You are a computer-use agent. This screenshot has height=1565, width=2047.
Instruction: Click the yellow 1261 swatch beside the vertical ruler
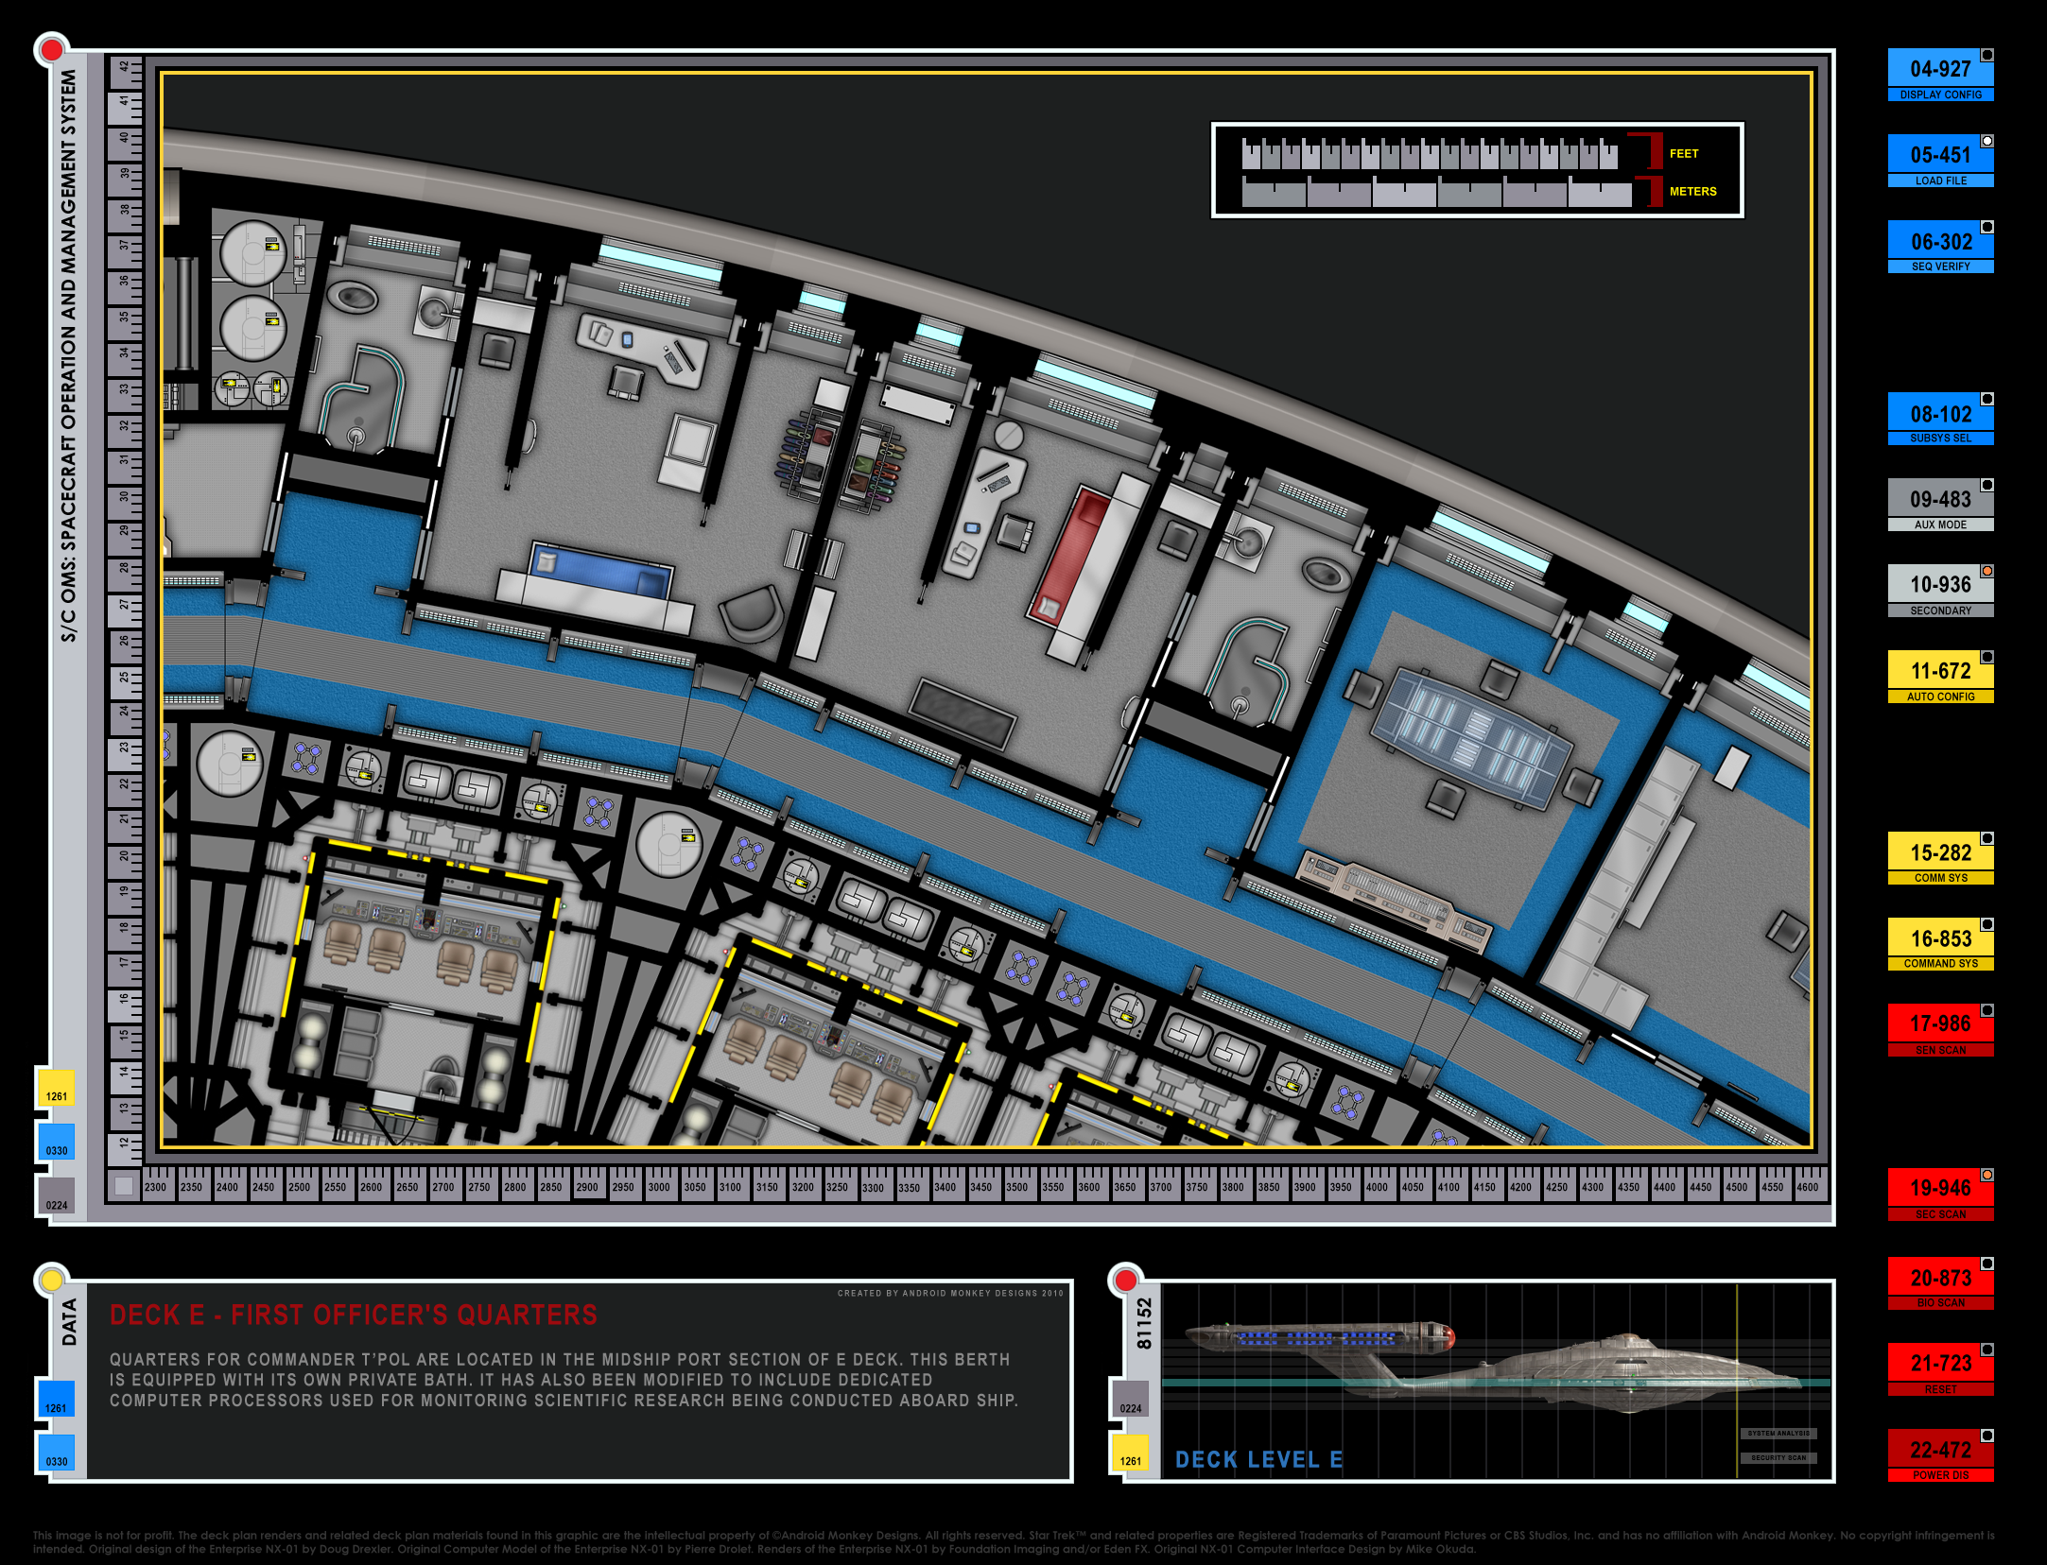point(56,1089)
